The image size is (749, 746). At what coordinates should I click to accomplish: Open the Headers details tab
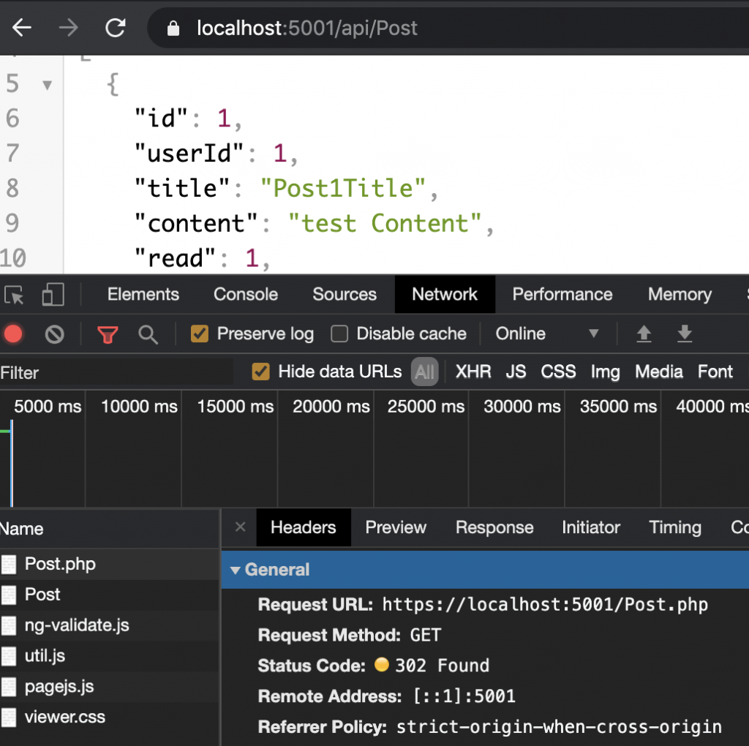pyautogui.click(x=304, y=527)
